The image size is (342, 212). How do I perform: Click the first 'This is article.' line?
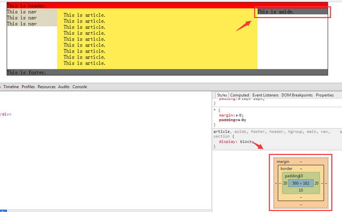tap(84, 15)
